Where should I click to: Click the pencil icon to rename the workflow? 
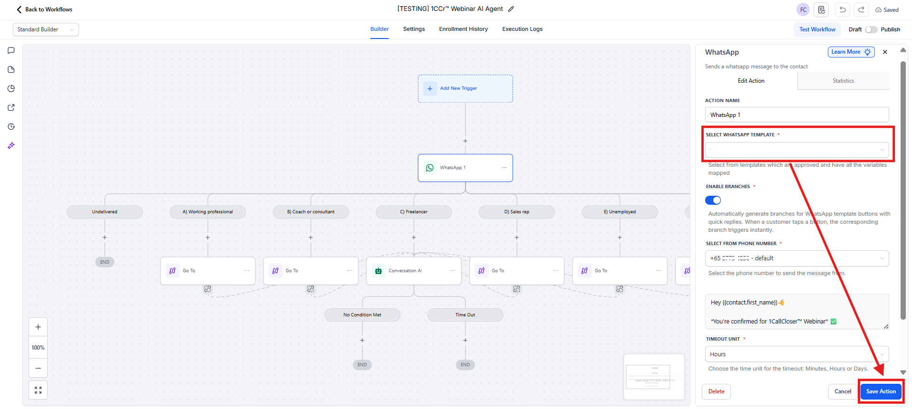coord(511,9)
